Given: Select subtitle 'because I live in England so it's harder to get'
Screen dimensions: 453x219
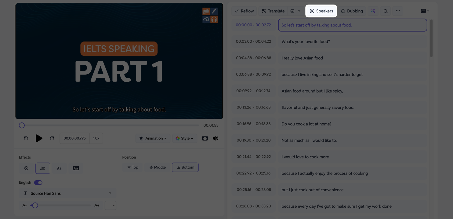Looking at the screenshot, I should (353, 74).
